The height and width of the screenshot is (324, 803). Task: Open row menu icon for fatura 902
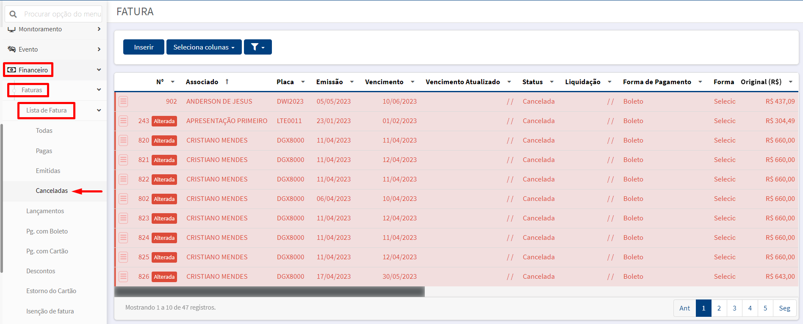[x=123, y=102]
